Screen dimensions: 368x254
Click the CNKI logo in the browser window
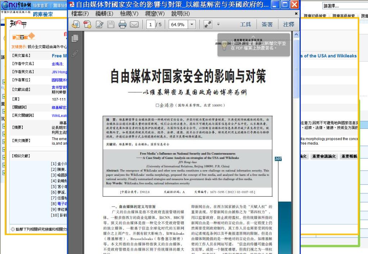(16, 5)
